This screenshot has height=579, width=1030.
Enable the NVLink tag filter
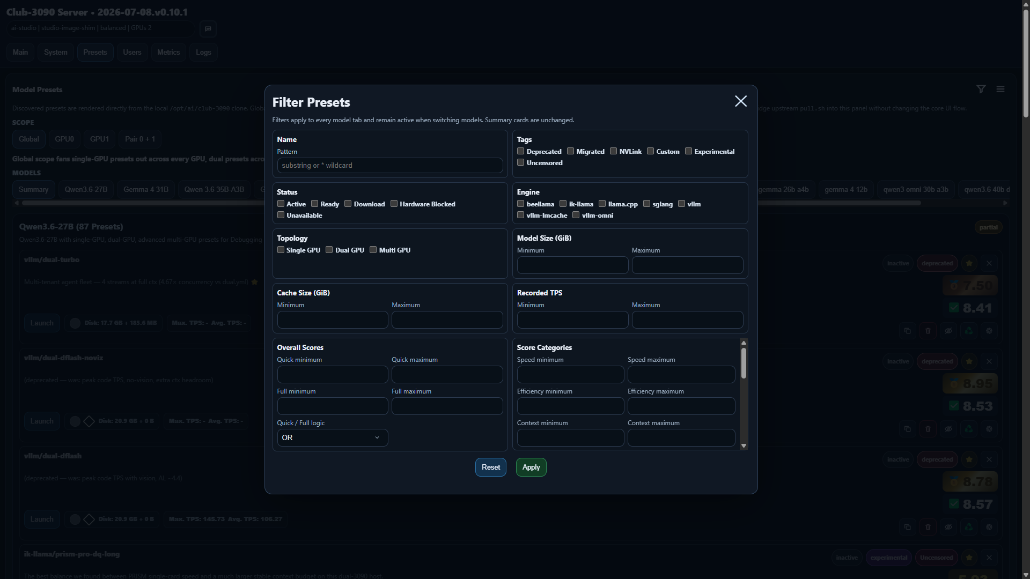(x=613, y=151)
